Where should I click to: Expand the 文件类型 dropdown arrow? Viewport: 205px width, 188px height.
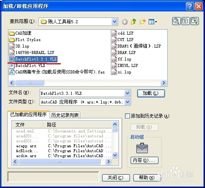tap(128, 102)
